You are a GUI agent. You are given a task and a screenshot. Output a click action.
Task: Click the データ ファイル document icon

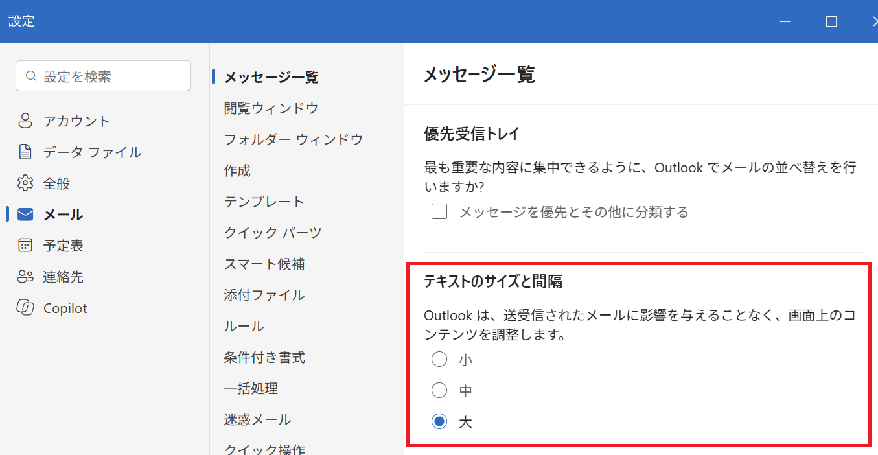25,152
